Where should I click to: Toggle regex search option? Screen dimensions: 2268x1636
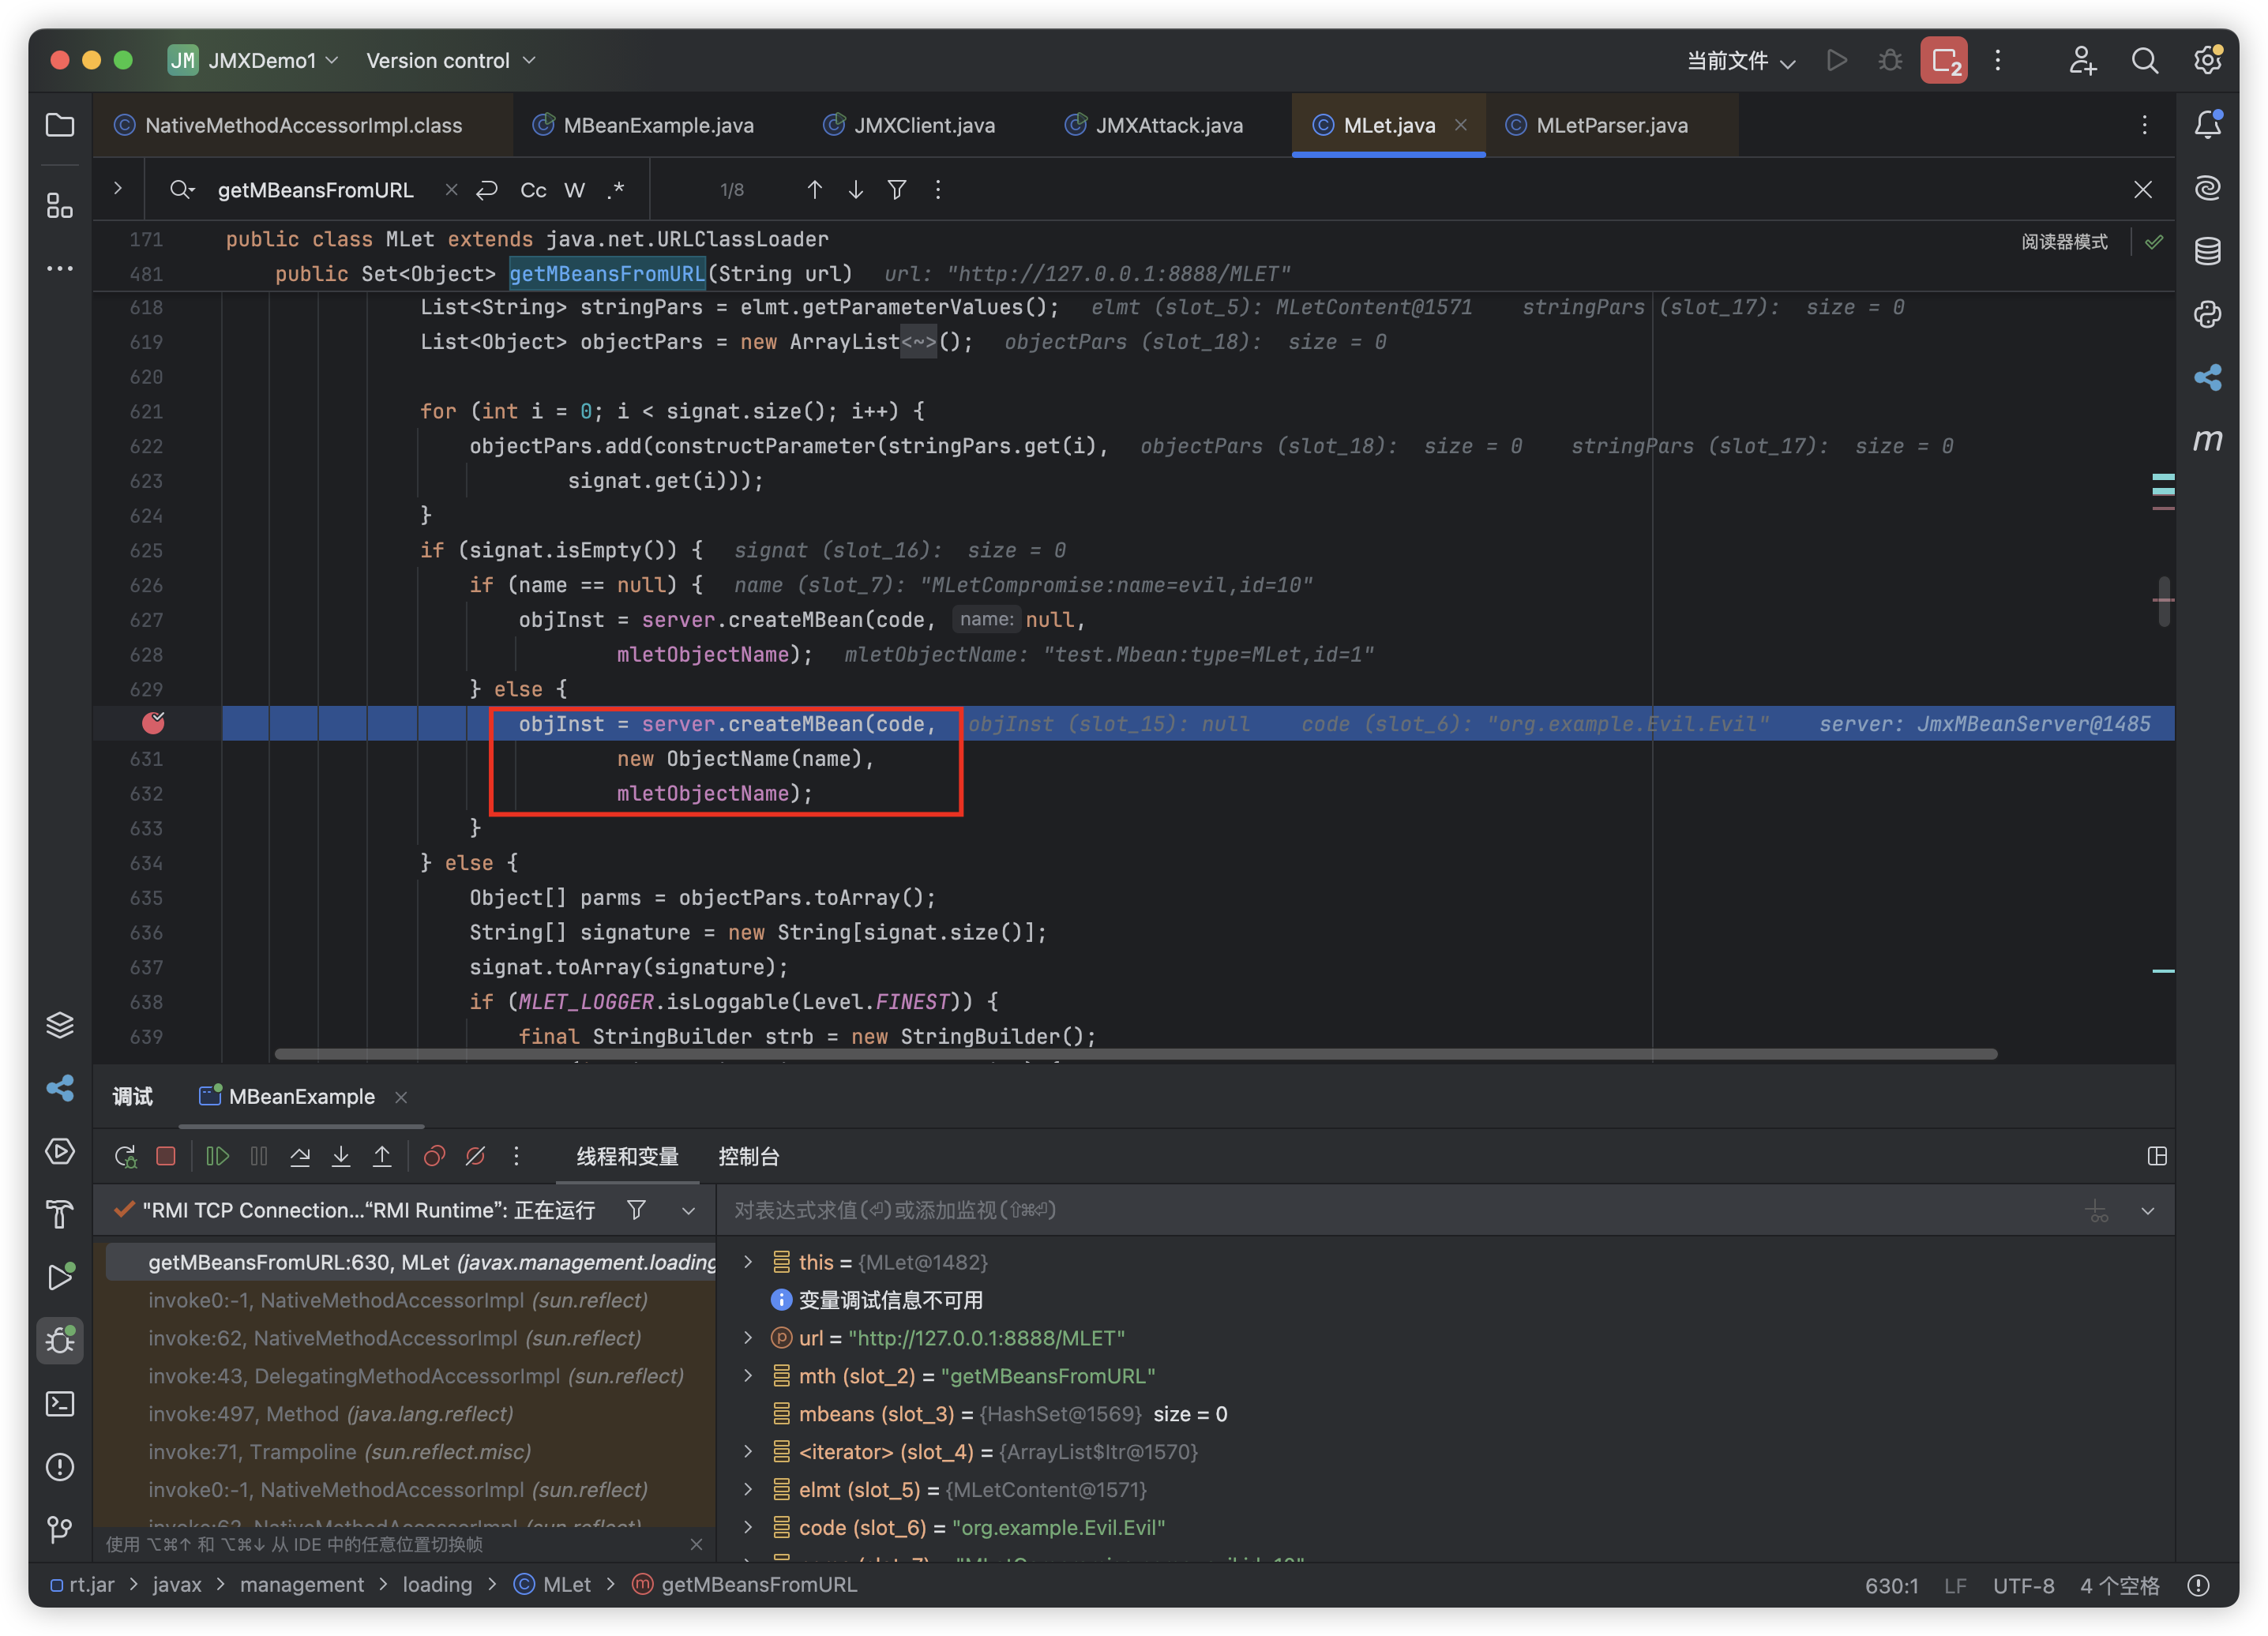point(616,190)
